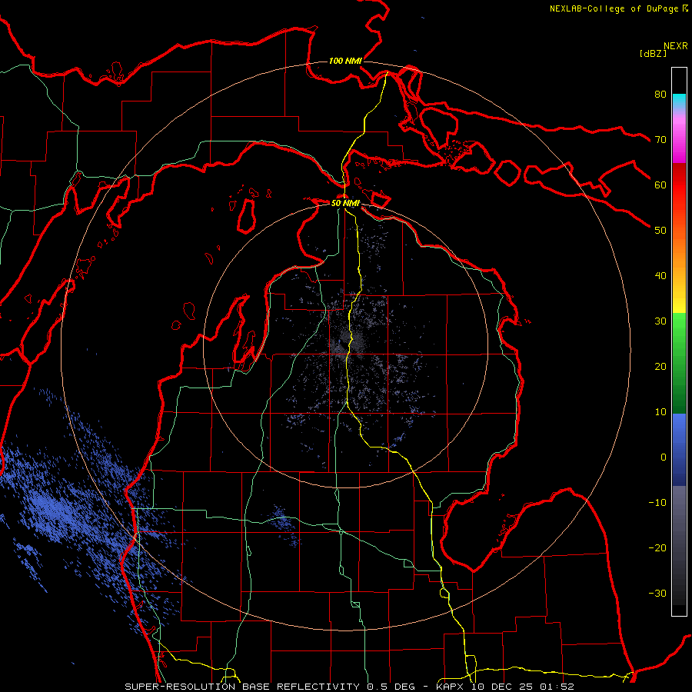Screen dimensions: 692x692
Task: Click the 80 value on dBZ scale
Action: click(660, 94)
